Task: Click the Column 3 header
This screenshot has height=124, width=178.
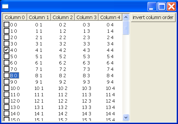Action: point(86,17)
